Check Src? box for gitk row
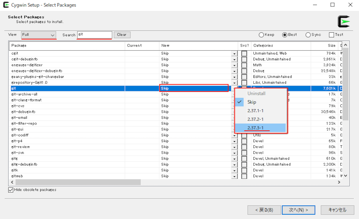 [x=244, y=170]
